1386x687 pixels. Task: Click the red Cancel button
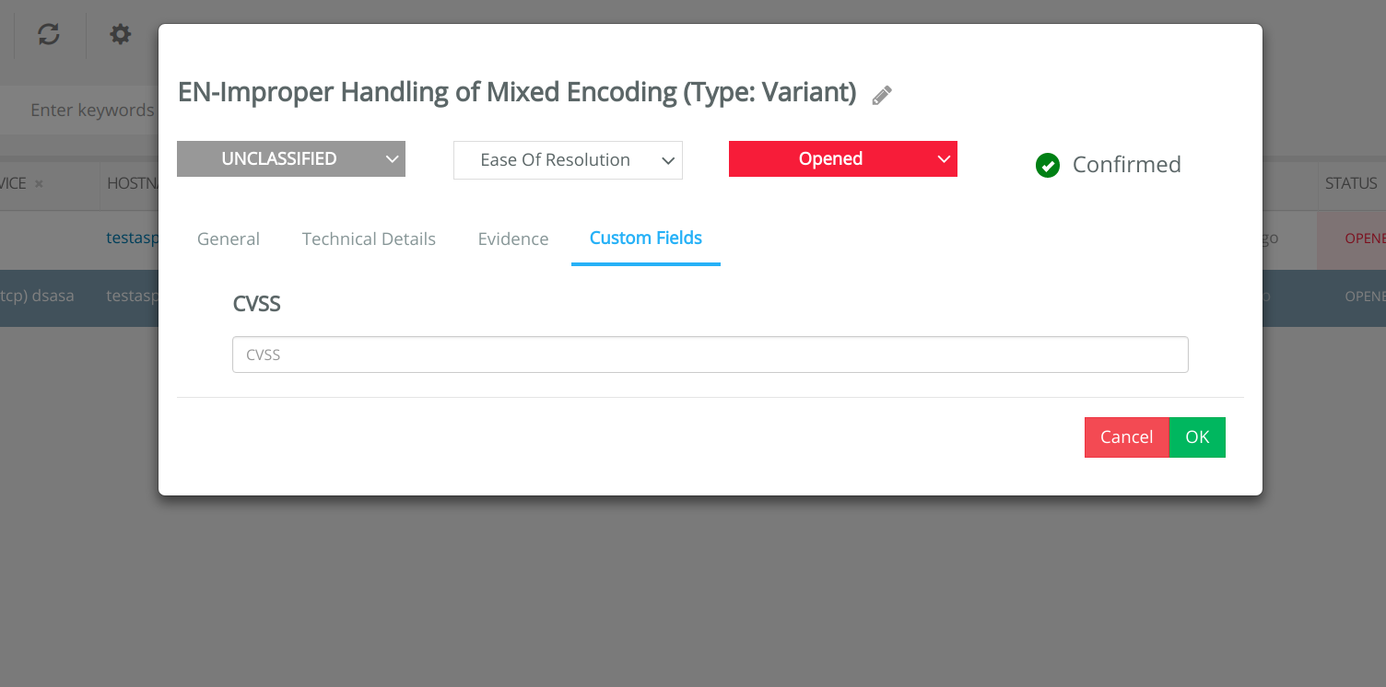point(1127,437)
